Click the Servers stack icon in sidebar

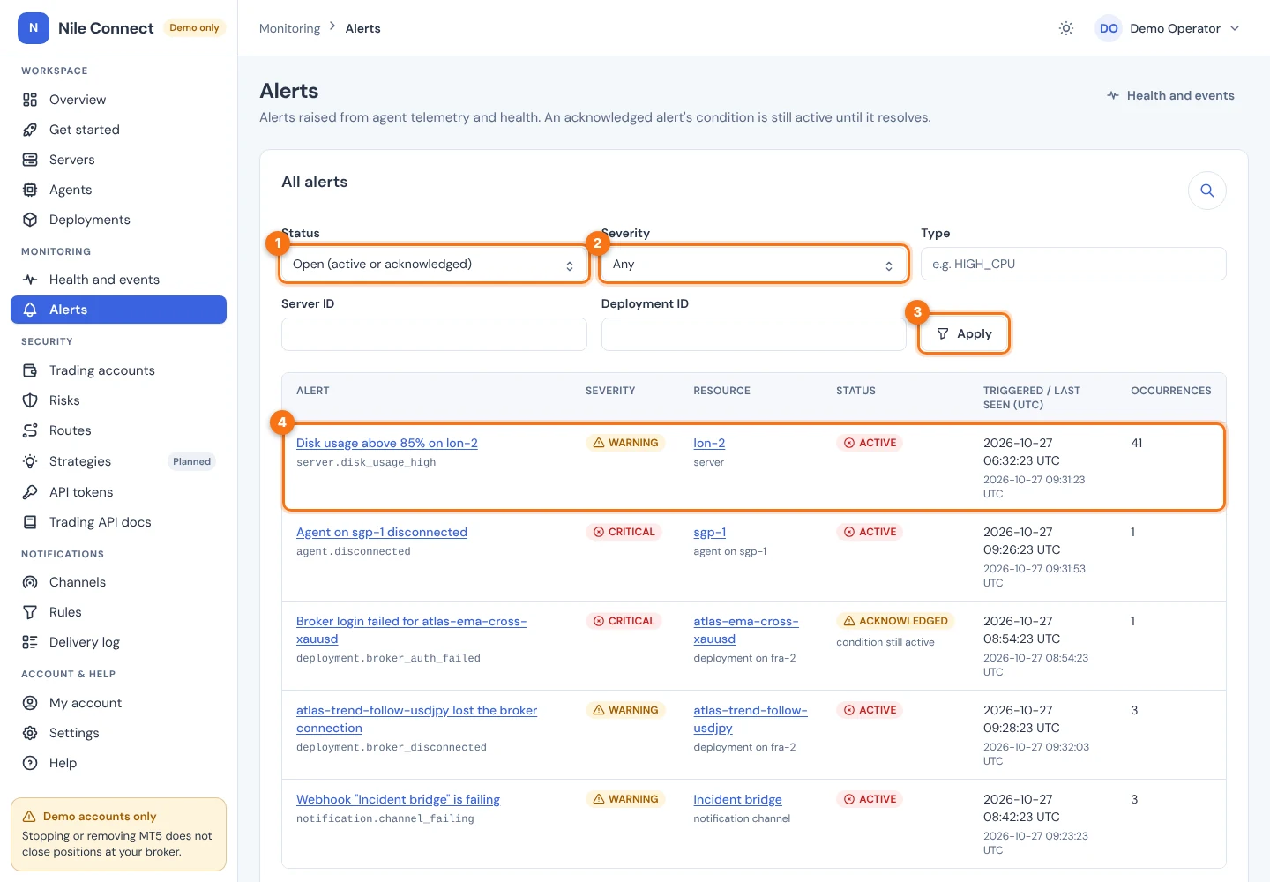coord(30,160)
